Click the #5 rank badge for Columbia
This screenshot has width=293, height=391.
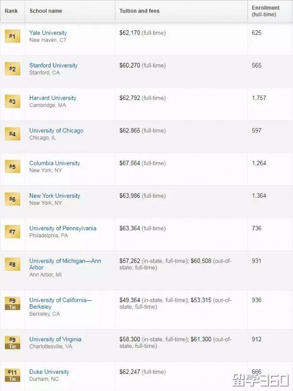coord(13,166)
